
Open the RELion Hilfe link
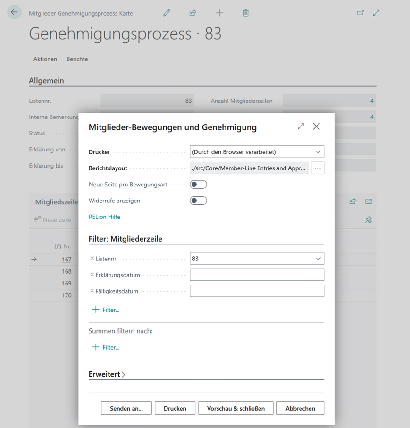click(x=104, y=217)
